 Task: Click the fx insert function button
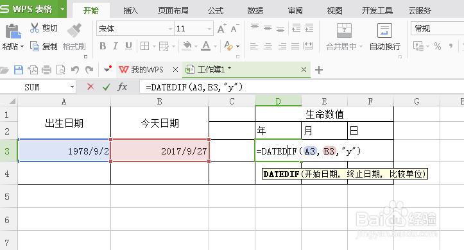click(122, 87)
